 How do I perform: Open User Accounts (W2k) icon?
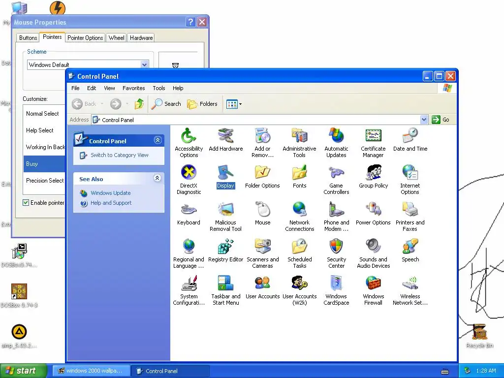[299, 290]
